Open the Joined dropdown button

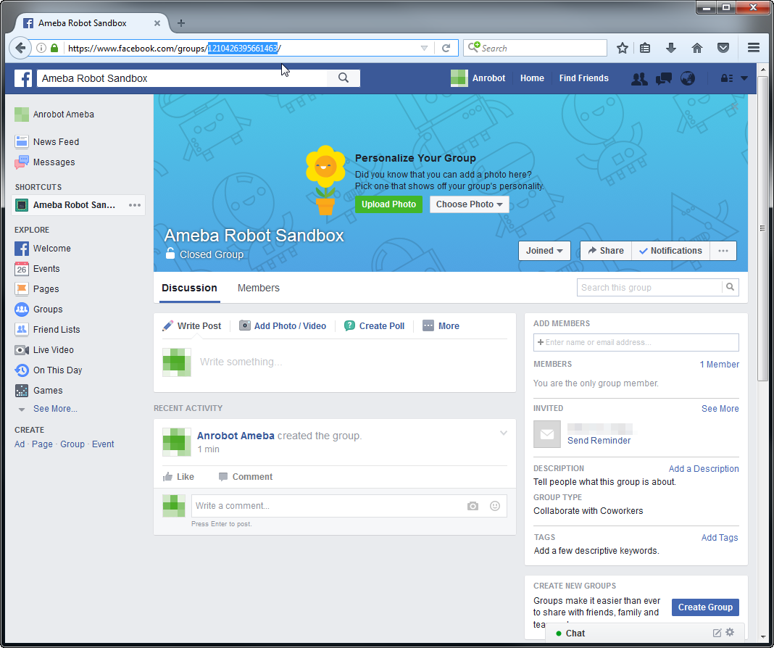(x=544, y=251)
